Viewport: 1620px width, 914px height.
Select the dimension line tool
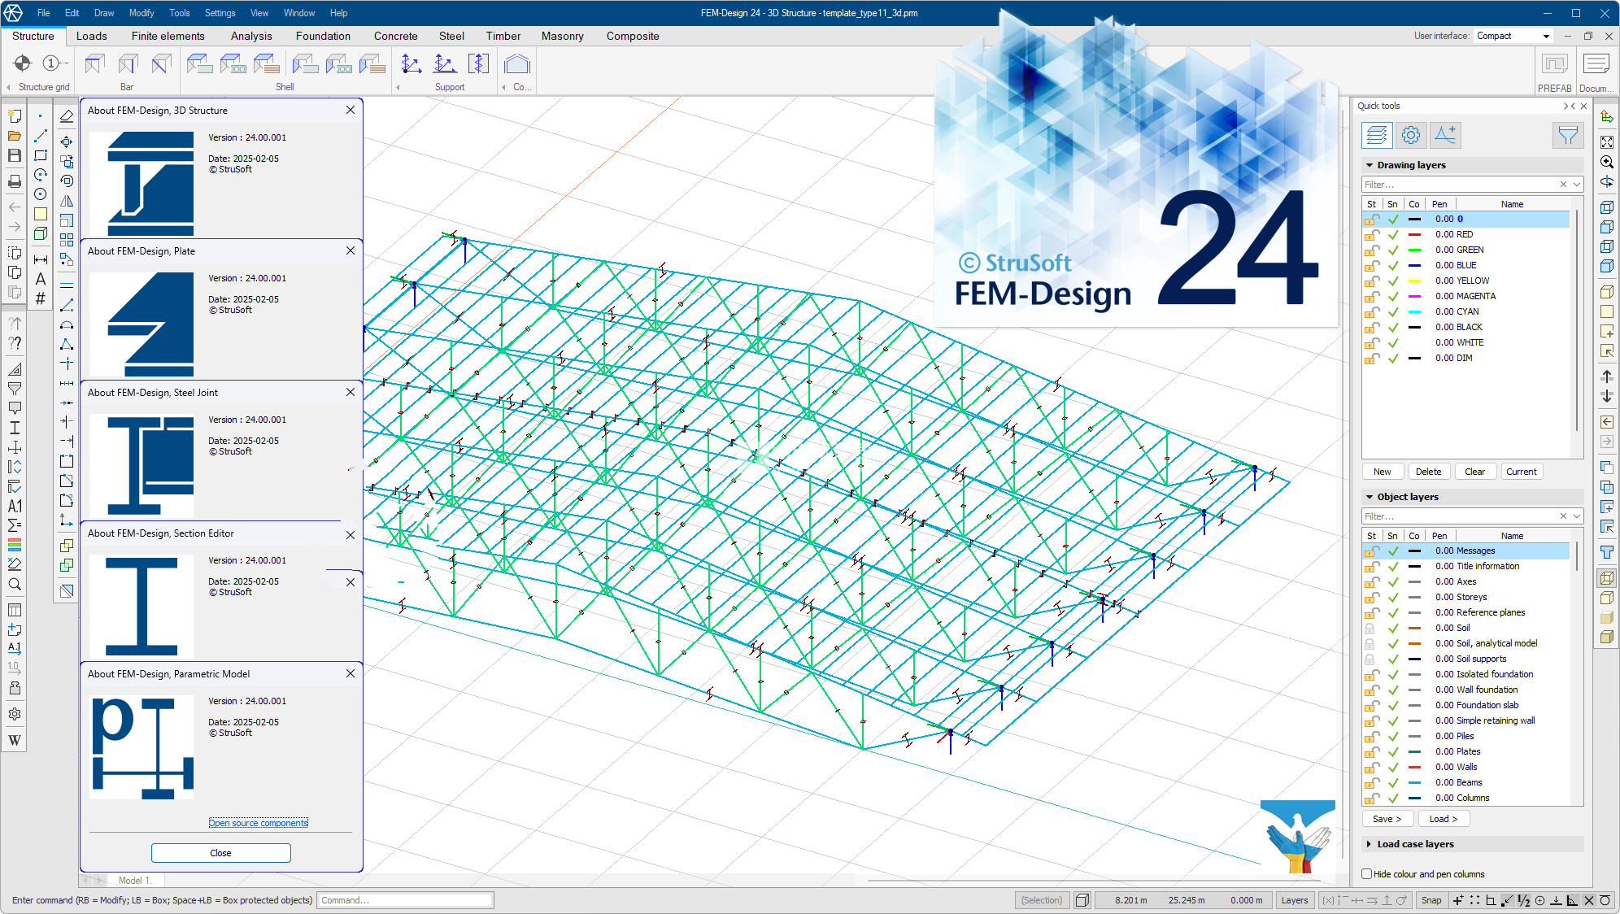coord(41,259)
